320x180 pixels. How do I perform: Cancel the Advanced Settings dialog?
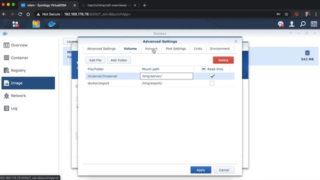coord(224,170)
